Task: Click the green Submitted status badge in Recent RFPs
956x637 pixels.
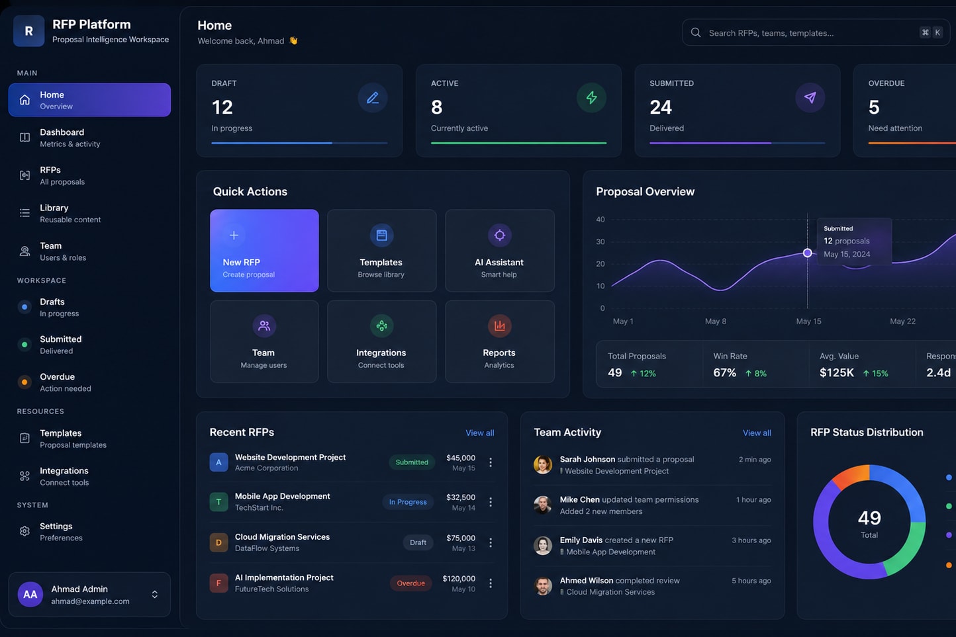Action: click(x=412, y=462)
